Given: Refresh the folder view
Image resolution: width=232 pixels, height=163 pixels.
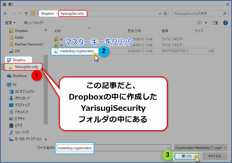Looking at the screenshot, I should [x=166, y=14].
